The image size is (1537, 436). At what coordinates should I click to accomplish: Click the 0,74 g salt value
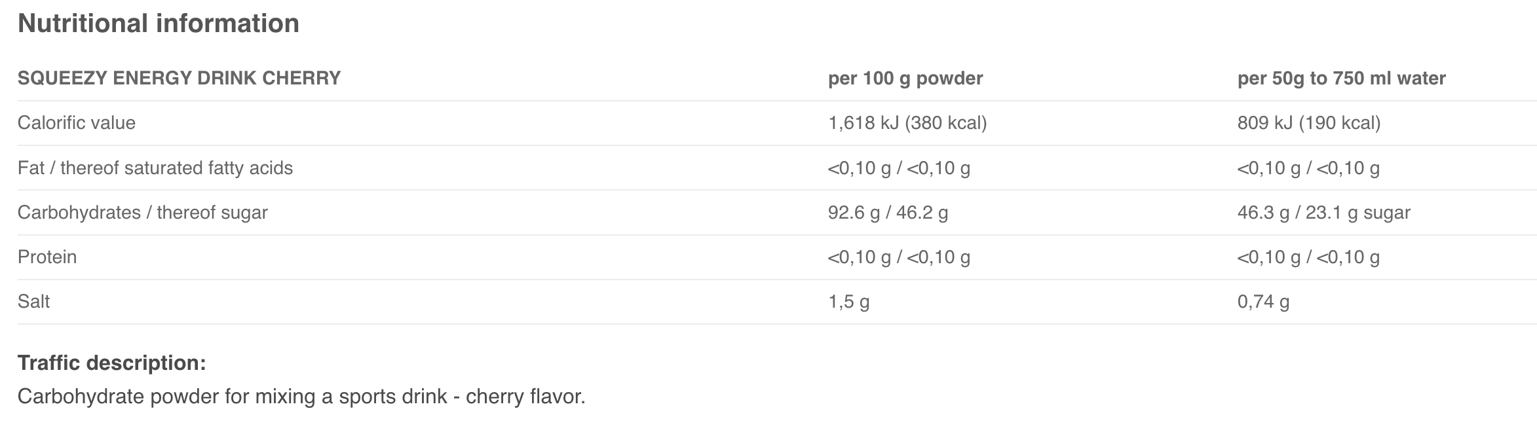(1263, 302)
